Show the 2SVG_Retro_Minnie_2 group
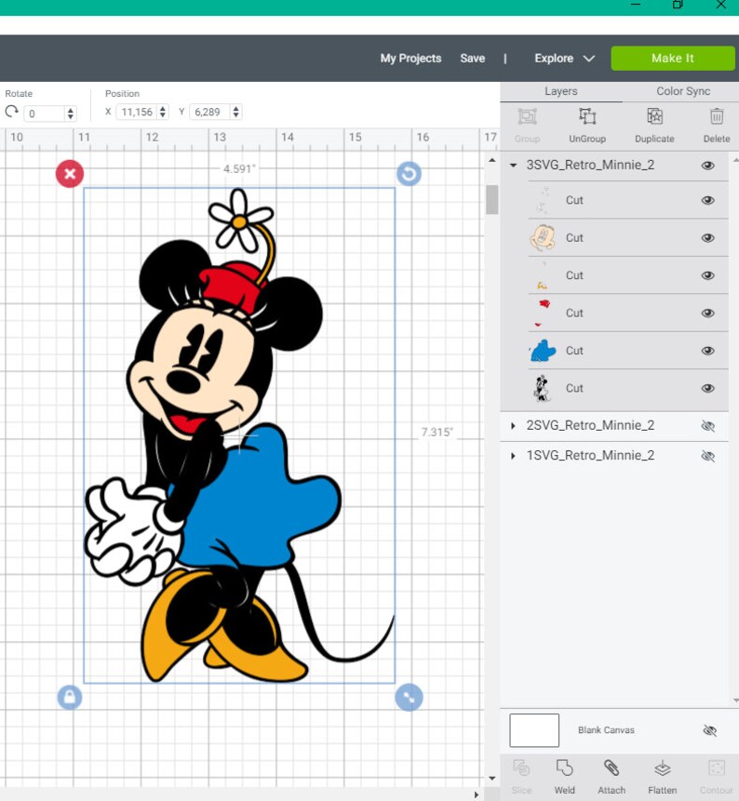739x801 pixels. coord(708,426)
